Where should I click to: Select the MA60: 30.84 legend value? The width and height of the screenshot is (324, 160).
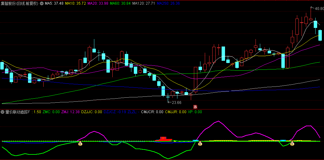[x=120, y=3]
